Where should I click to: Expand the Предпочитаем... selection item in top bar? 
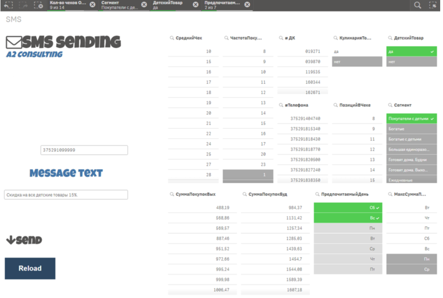[222, 5]
